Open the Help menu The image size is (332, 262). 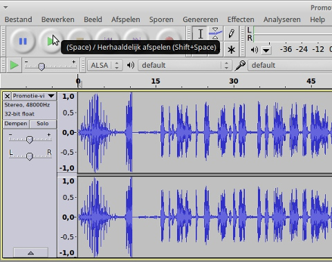(x=317, y=19)
